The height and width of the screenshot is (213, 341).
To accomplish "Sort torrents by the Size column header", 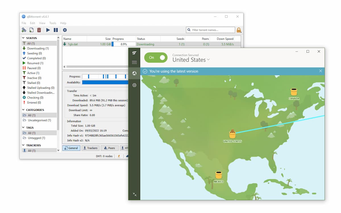I will coord(99,39).
